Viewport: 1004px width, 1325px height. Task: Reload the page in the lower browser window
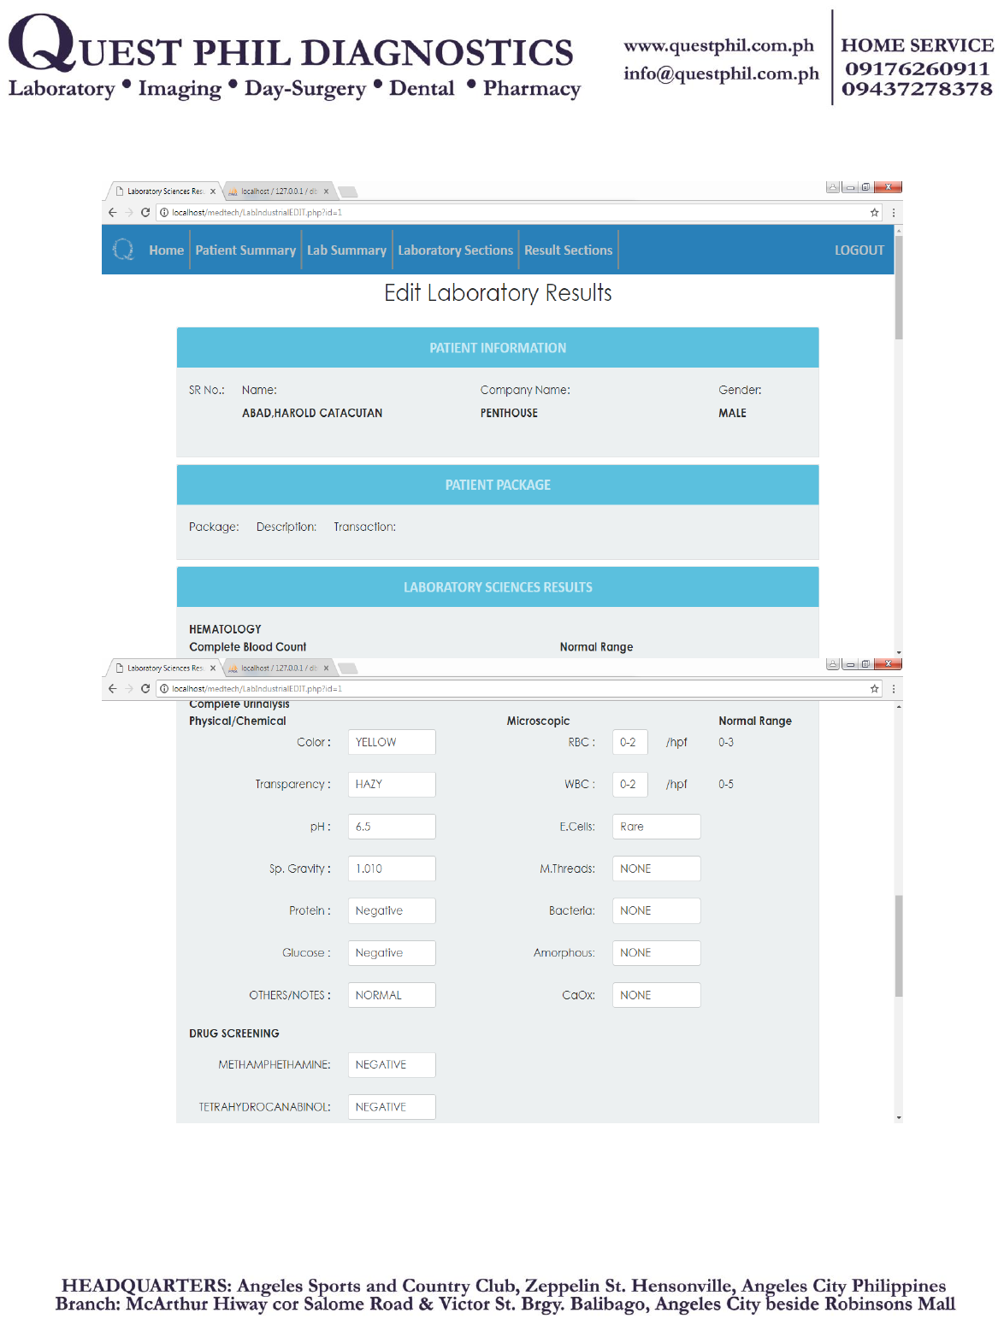click(x=145, y=689)
